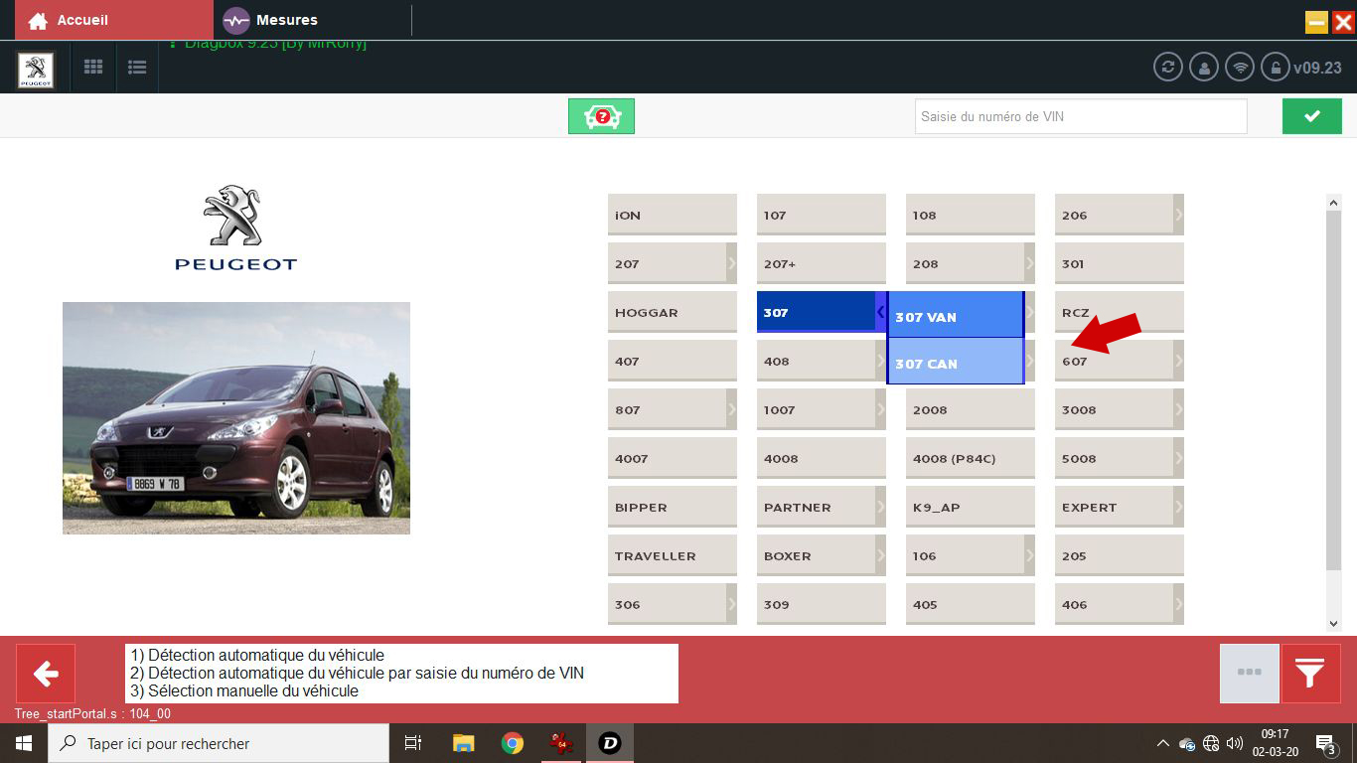
Task: Click the wifi connection icon
Action: point(1239,68)
